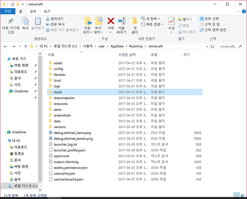The image size is (247, 199).
Task: Switch to details view icon in status bar
Action: pos(237,195)
